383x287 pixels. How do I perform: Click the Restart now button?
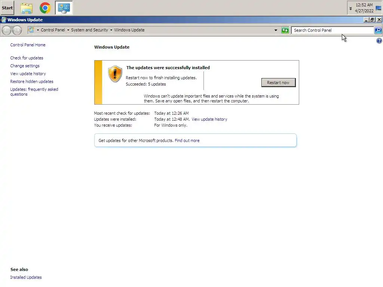click(x=278, y=83)
